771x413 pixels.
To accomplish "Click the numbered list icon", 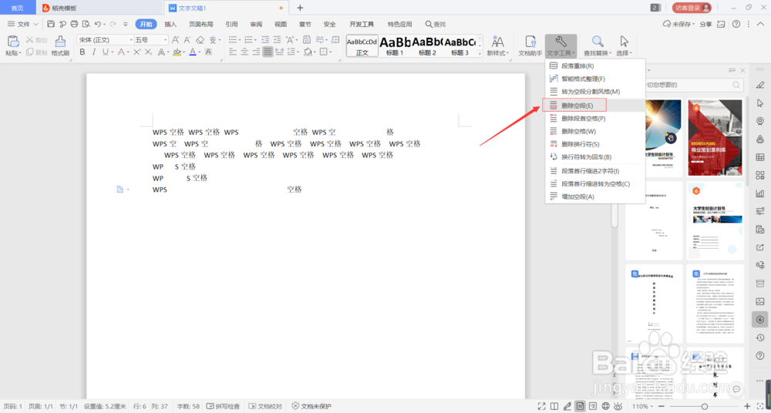I will click(249, 40).
